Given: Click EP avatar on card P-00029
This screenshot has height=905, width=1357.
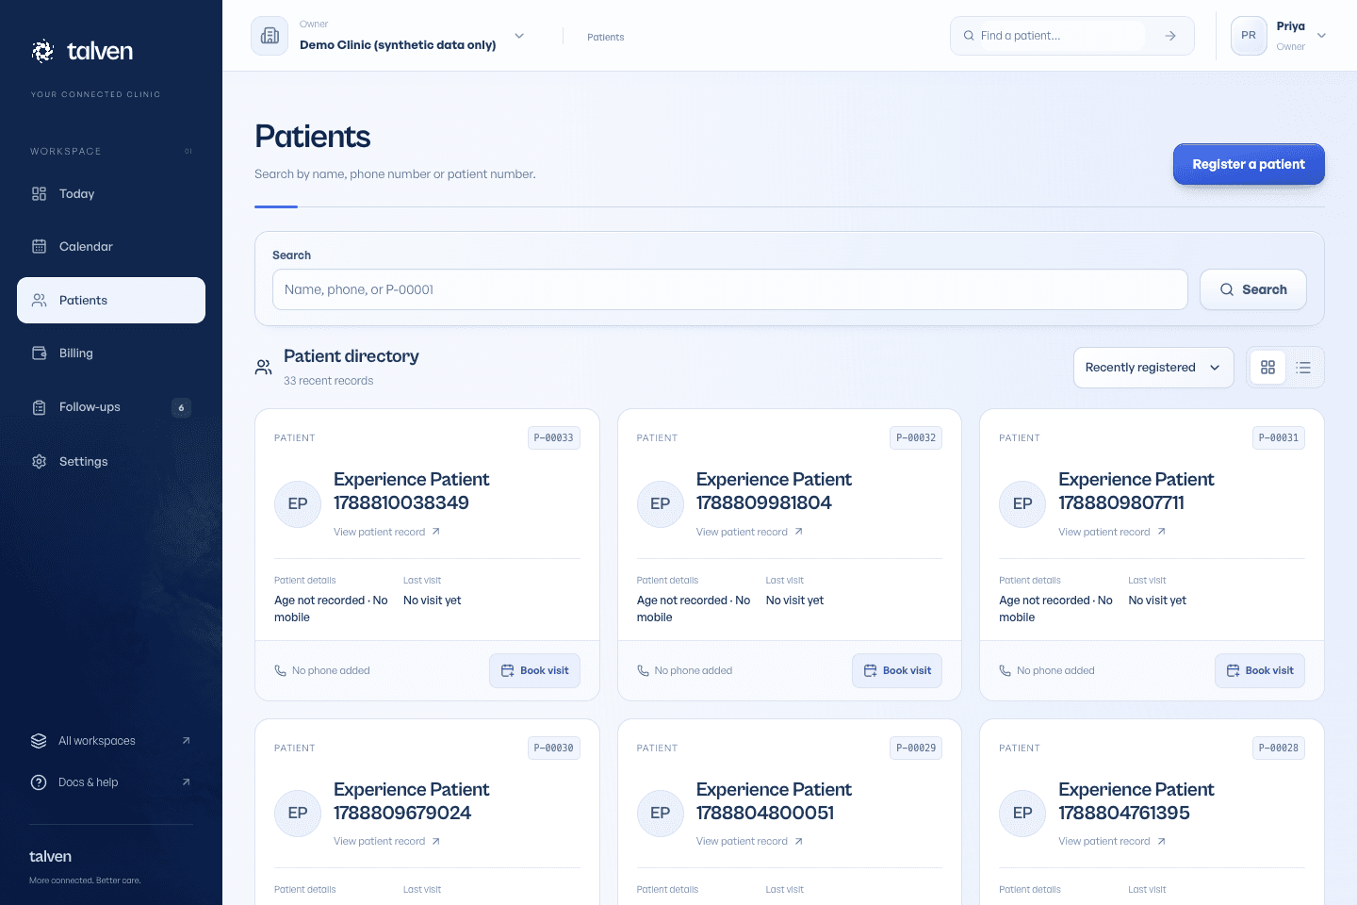Looking at the screenshot, I should 661,813.
